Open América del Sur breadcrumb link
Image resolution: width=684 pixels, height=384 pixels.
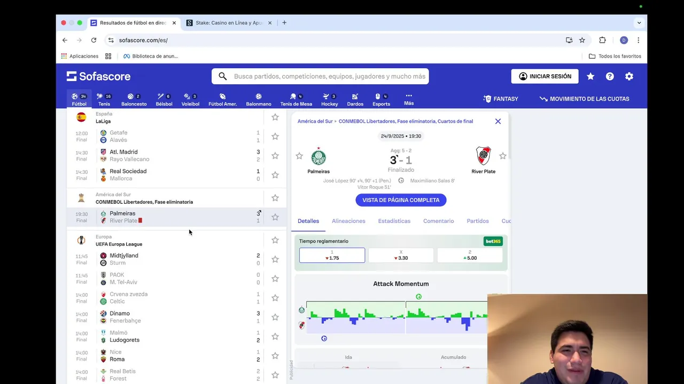pyautogui.click(x=315, y=121)
